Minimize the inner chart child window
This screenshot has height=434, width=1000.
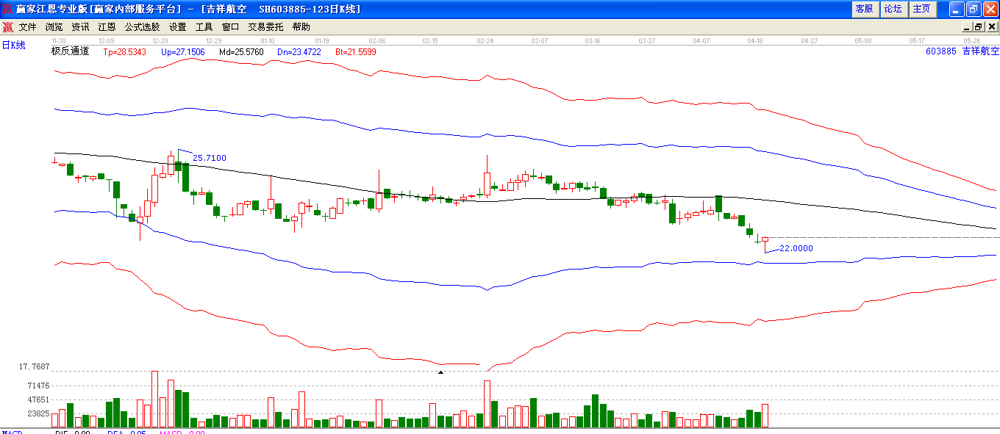point(966,27)
